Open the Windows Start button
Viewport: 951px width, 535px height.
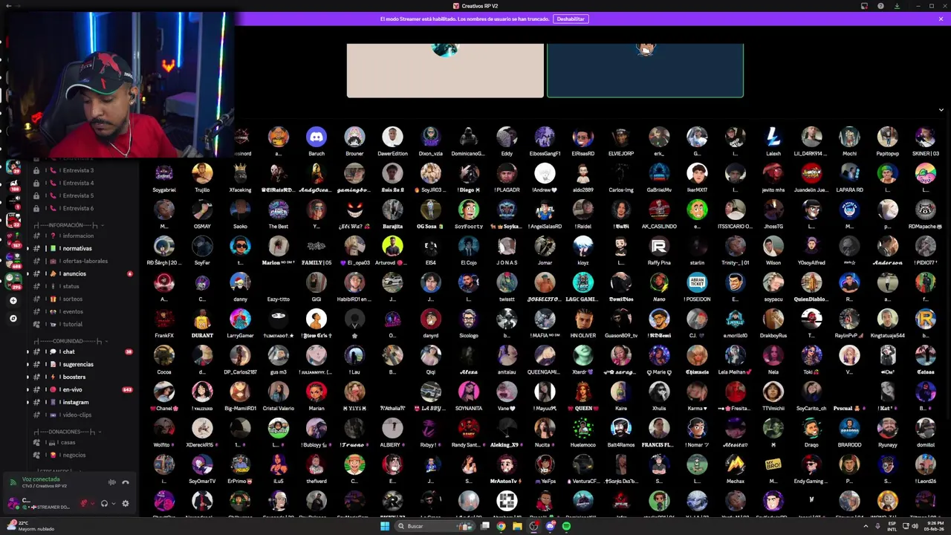click(385, 526)
